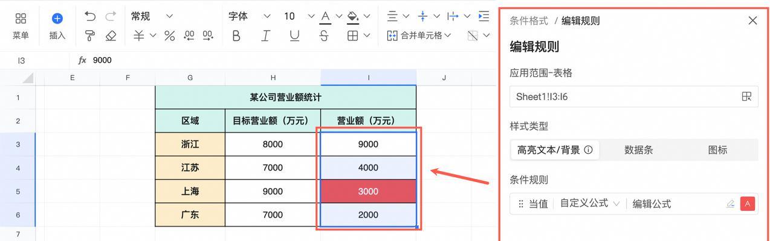Go back to 条件格式 breadcrumb
The width and height of the screenshot is (770, 241).
[529, 20]
